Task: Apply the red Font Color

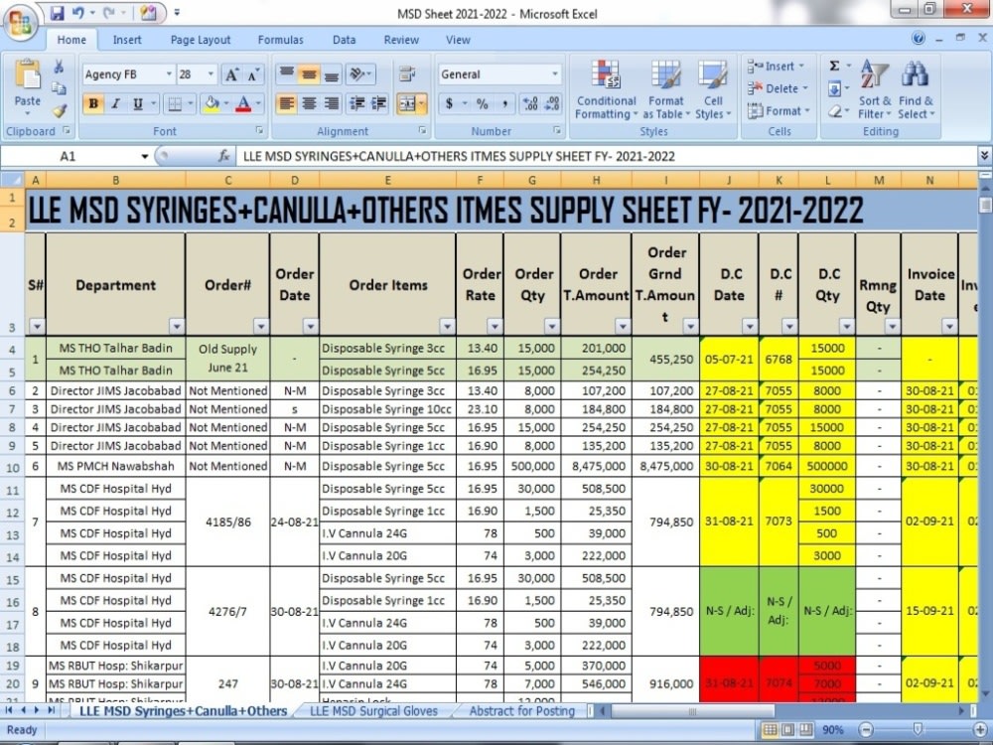Action: 243,104
